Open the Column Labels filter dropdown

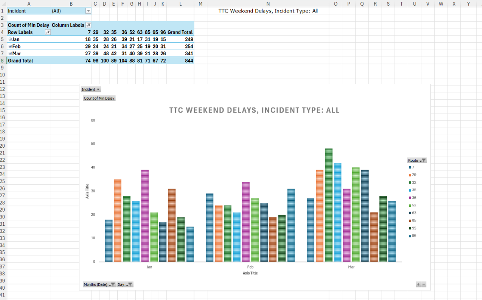(88, 25)
